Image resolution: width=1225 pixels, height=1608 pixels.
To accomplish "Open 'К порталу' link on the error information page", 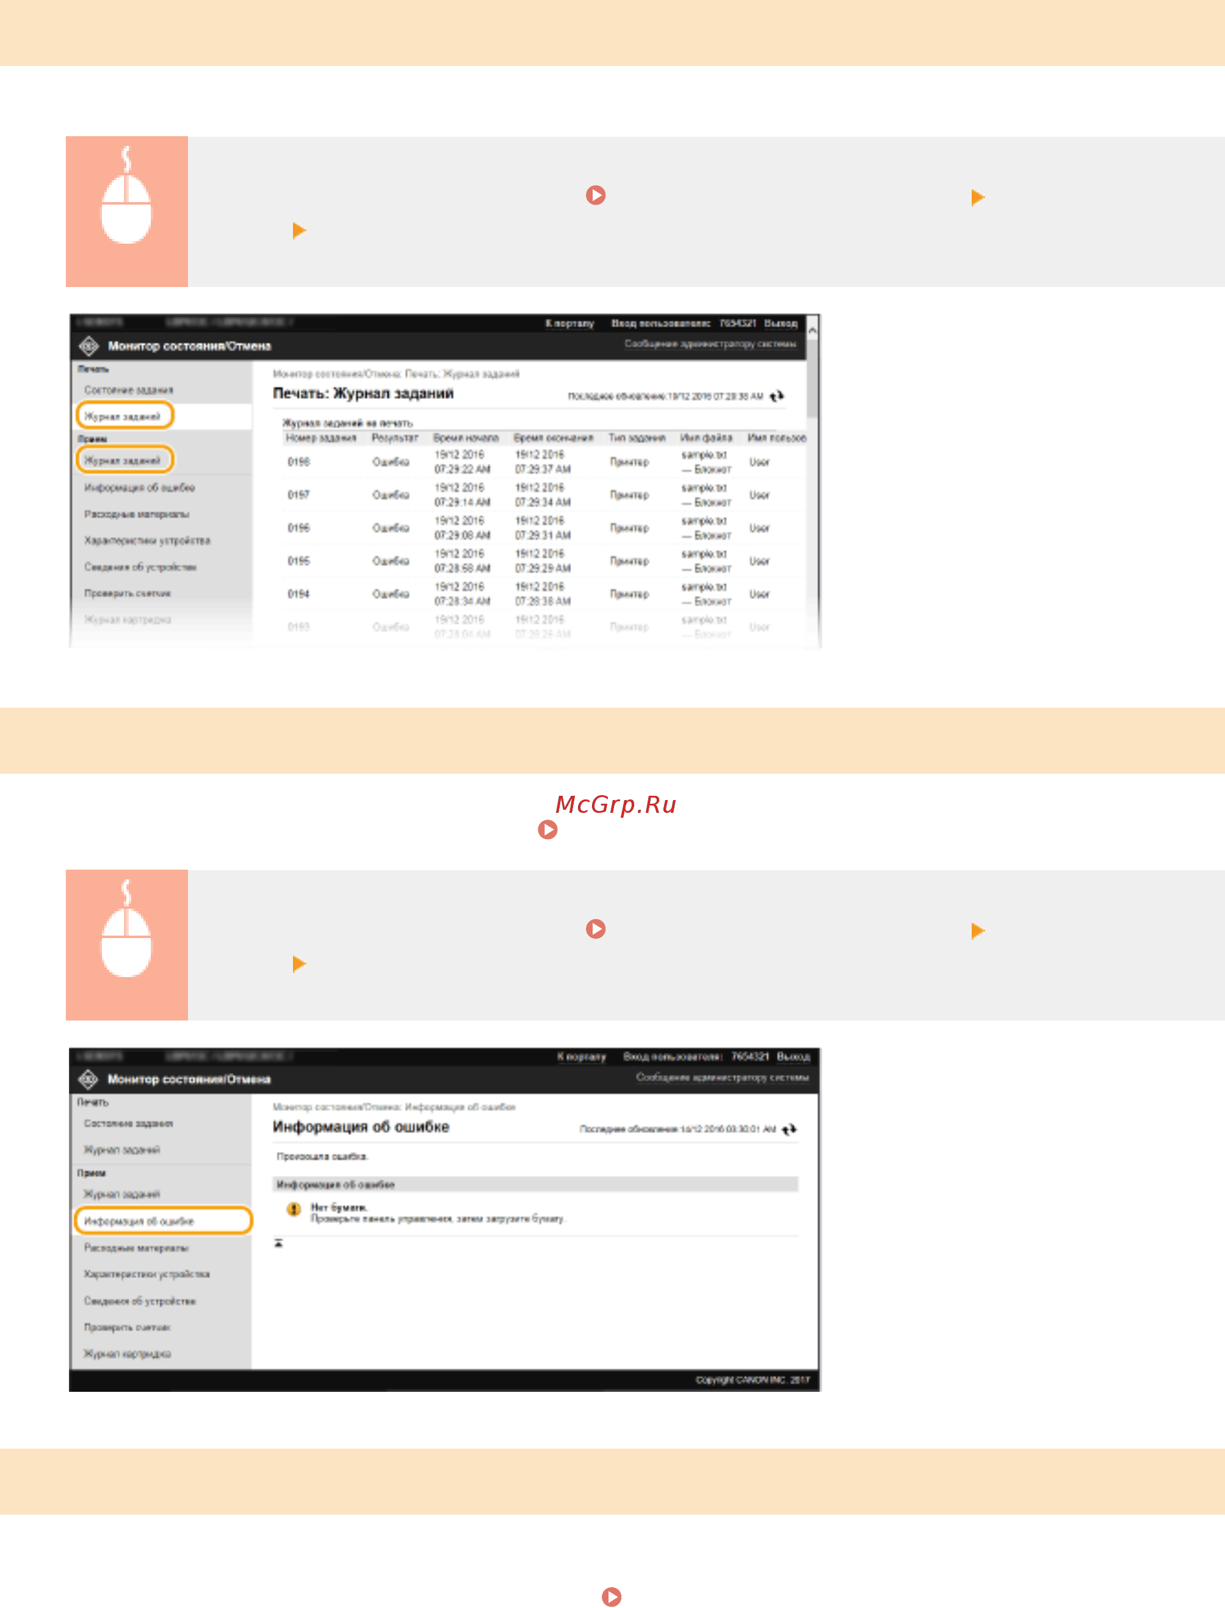I will [x=581, y=1057].
